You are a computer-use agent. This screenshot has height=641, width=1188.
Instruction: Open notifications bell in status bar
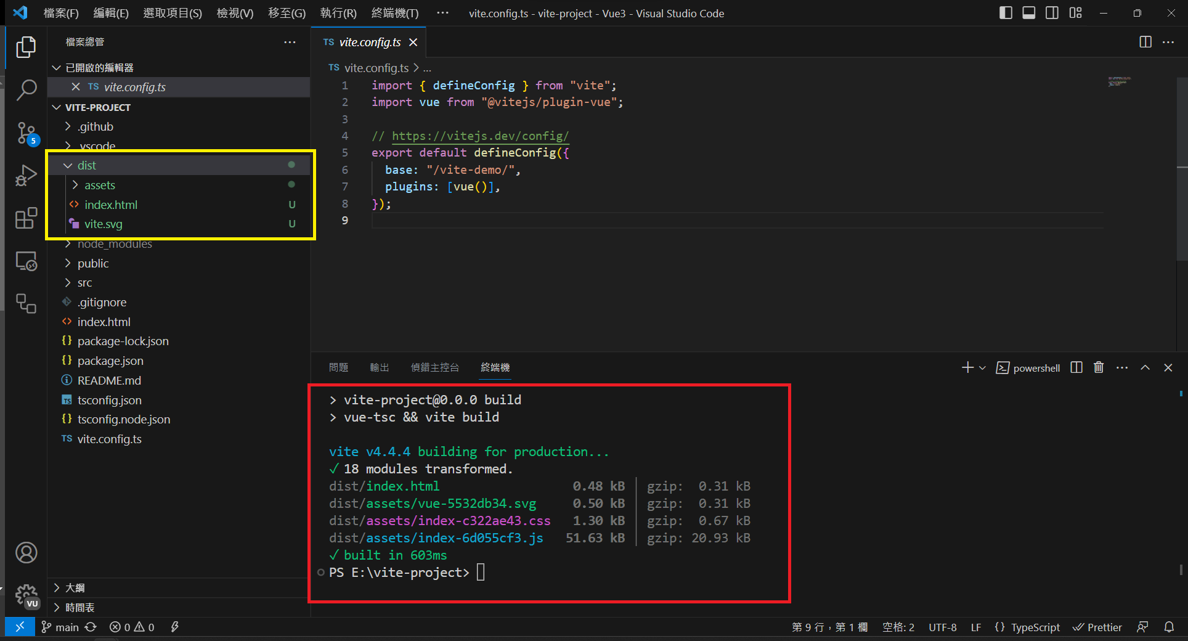(x=1169, y=627)
